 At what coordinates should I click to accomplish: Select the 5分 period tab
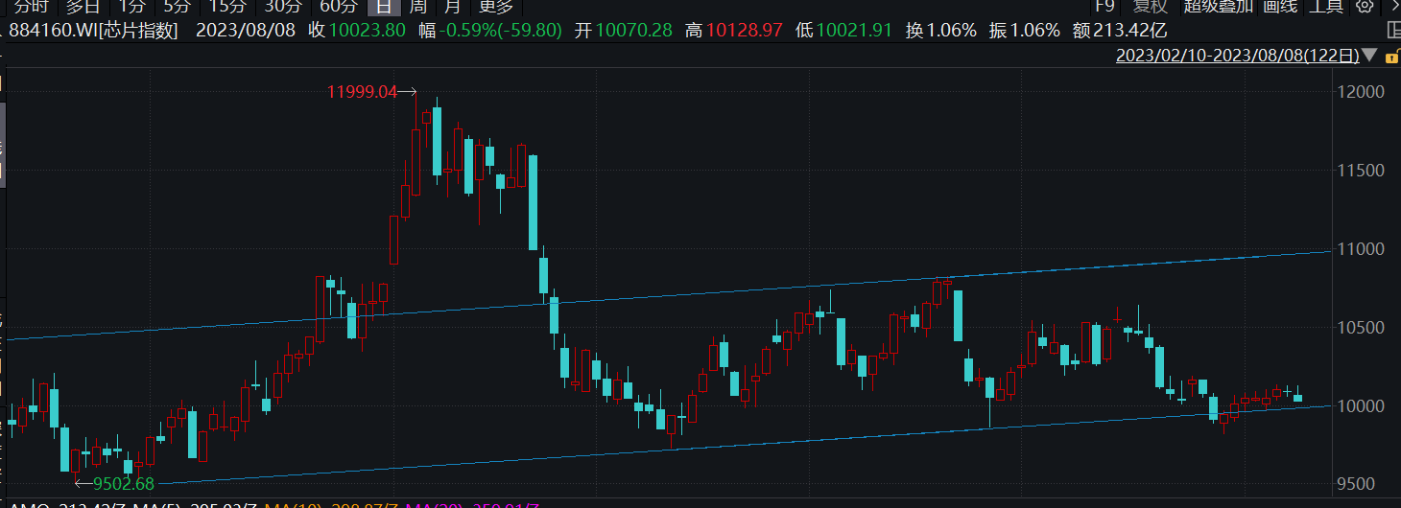178,6
